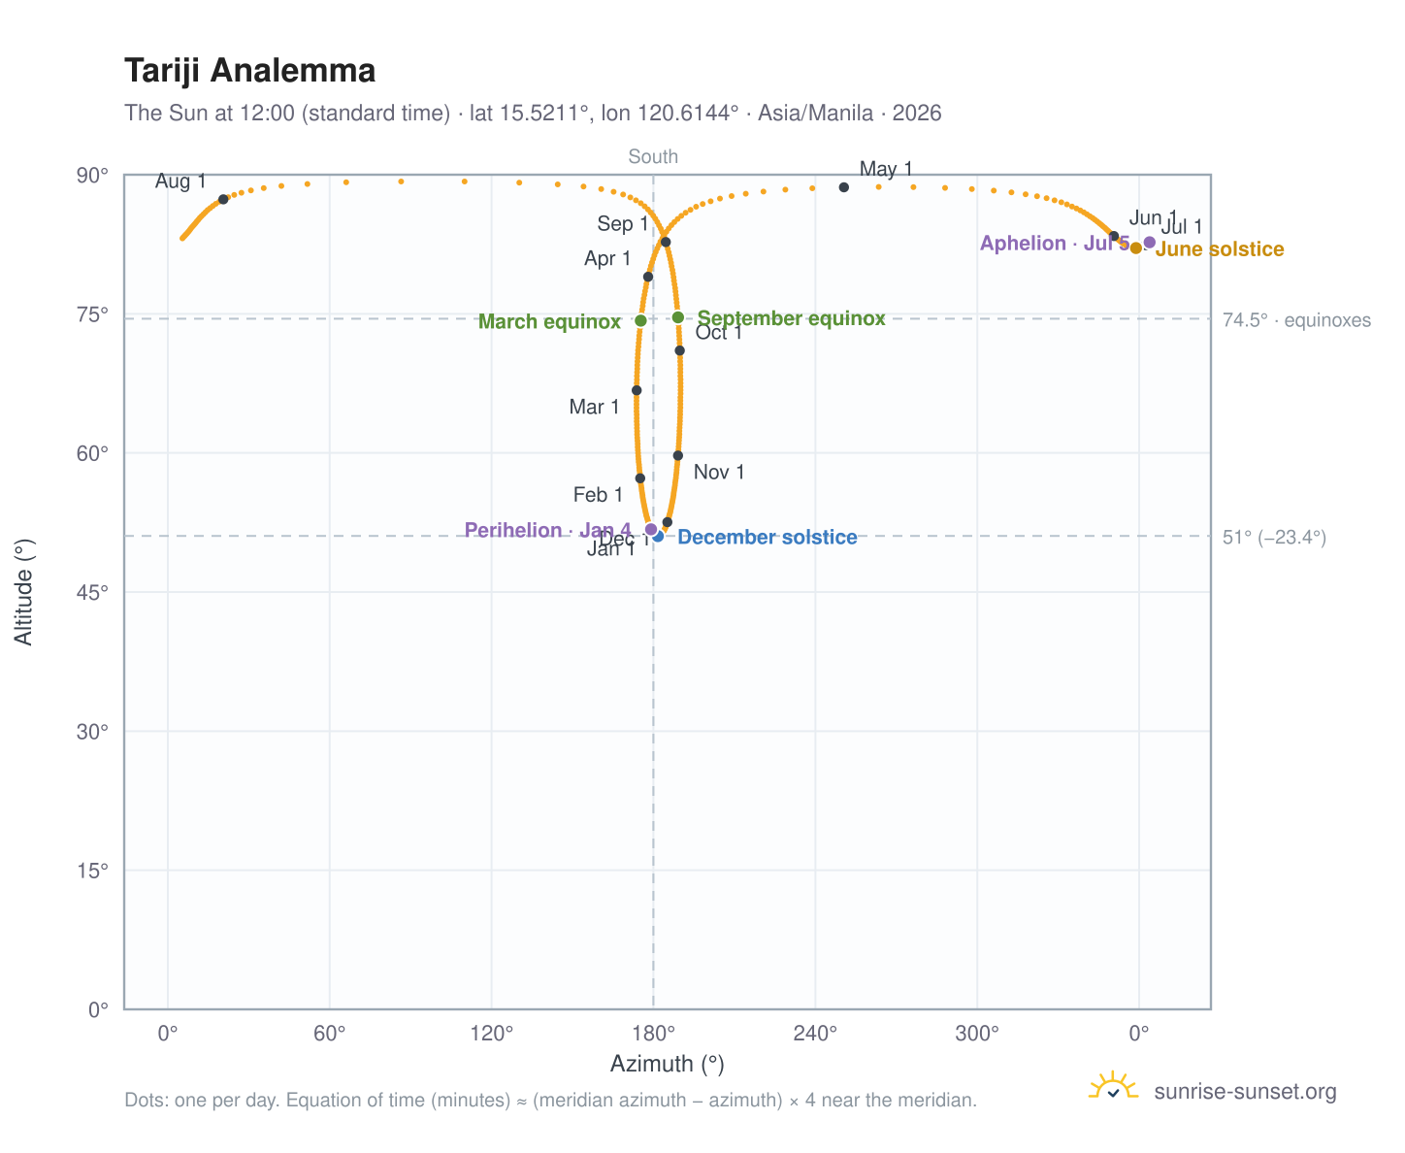Click the purple Aphelion Jul 5 dot
This screenshot has height=1153, width=1405.
pyautogui.click(x=1150, y=243)
